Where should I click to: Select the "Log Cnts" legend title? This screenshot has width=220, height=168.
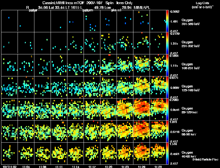pos(202,3)
